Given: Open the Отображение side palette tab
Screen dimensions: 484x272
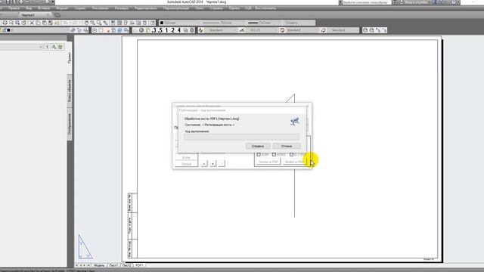Looking at the screenshot, I should tap(70, 124).
